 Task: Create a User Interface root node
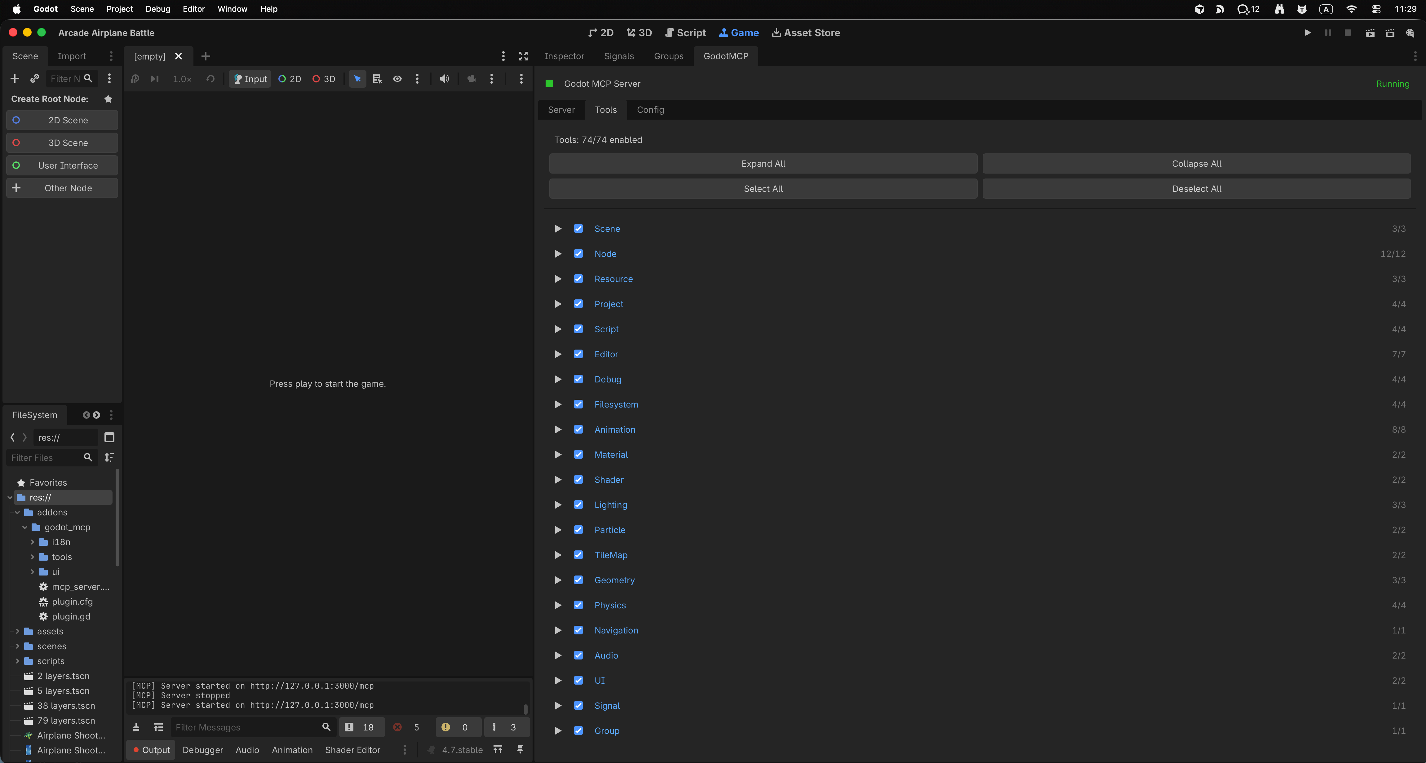[x=62, y=165]
